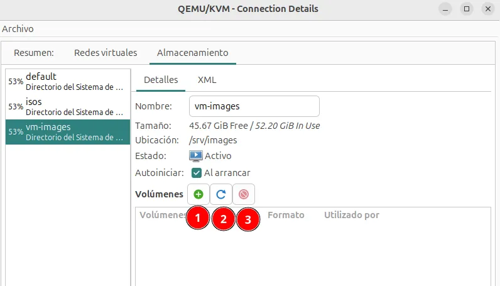Close the Connection Details window
Viewport: 500px width, 286px height.
click(x=487, y=9)
